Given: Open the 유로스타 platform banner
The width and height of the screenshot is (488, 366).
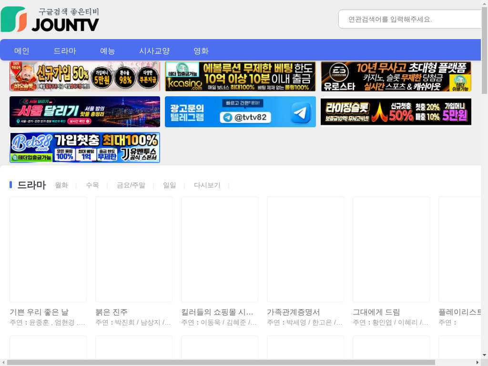Looking at the screenshot, I should pyautogui.click(x=396, y=76).
